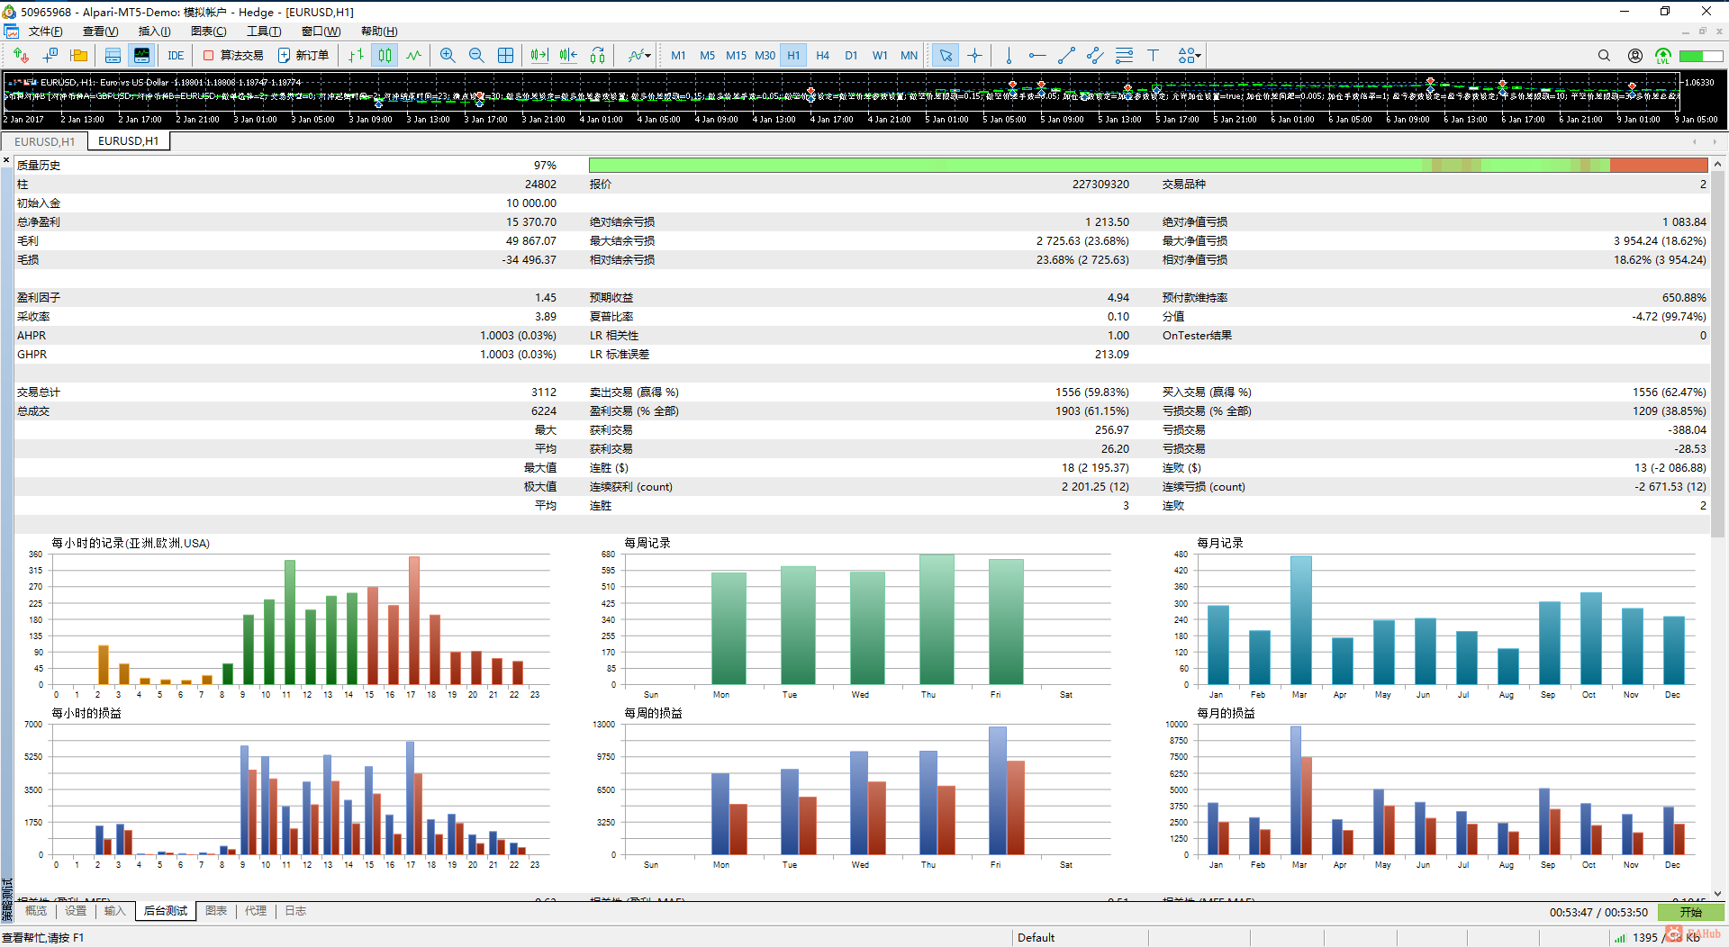Switch to the 日志 tab
Viewport: 1729px width, 947px height.
pos(295,911)
